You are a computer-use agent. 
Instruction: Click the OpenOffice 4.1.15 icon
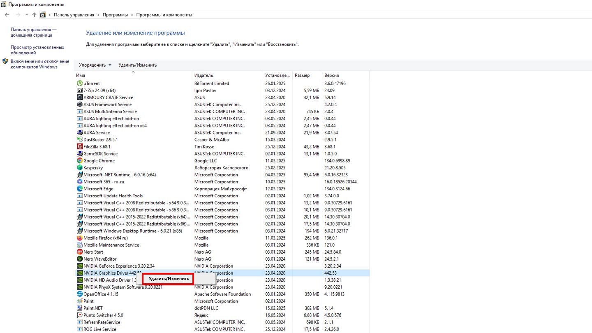(x=80, y=294)
